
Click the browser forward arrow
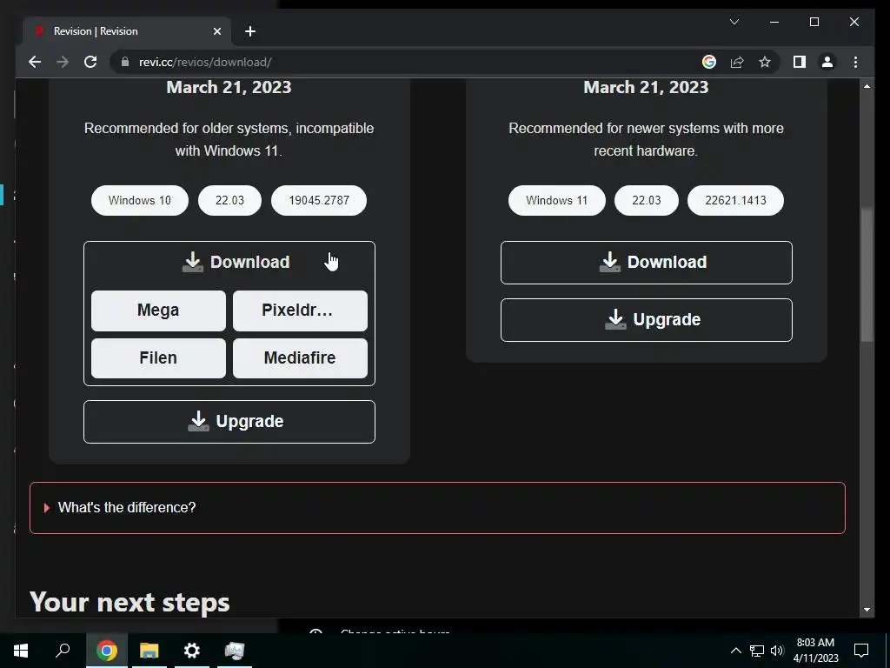click(x=63, y=62)
